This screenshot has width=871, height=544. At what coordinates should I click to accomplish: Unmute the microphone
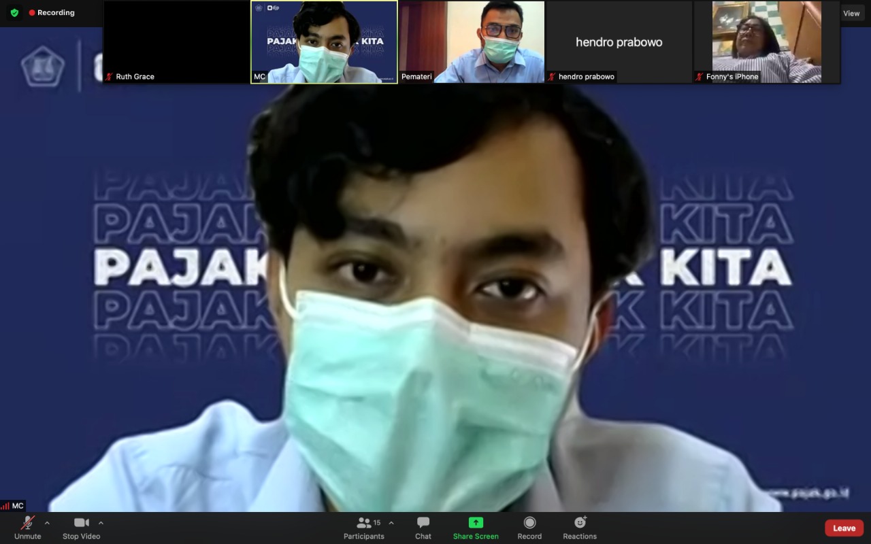pos(28,523)
